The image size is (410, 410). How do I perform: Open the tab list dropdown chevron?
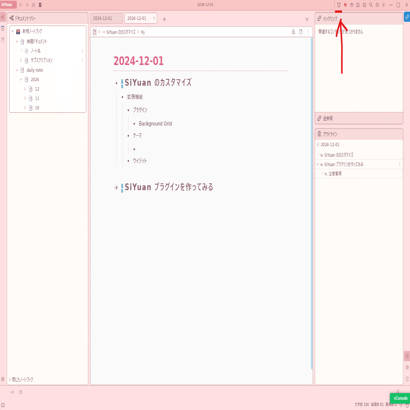307,19
